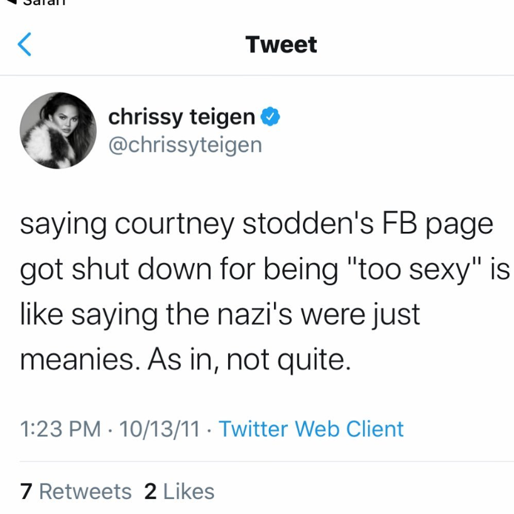Open the Twitter Web Client link
This screenshot has height=514, width=514.
point(311,429)
